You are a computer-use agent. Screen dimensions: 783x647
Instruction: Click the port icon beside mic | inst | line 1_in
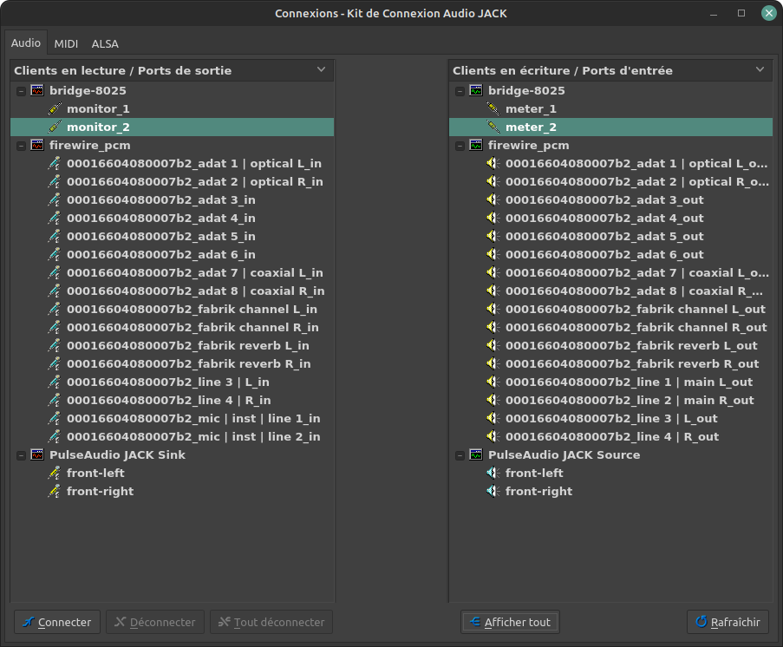[x=55, y=418]
